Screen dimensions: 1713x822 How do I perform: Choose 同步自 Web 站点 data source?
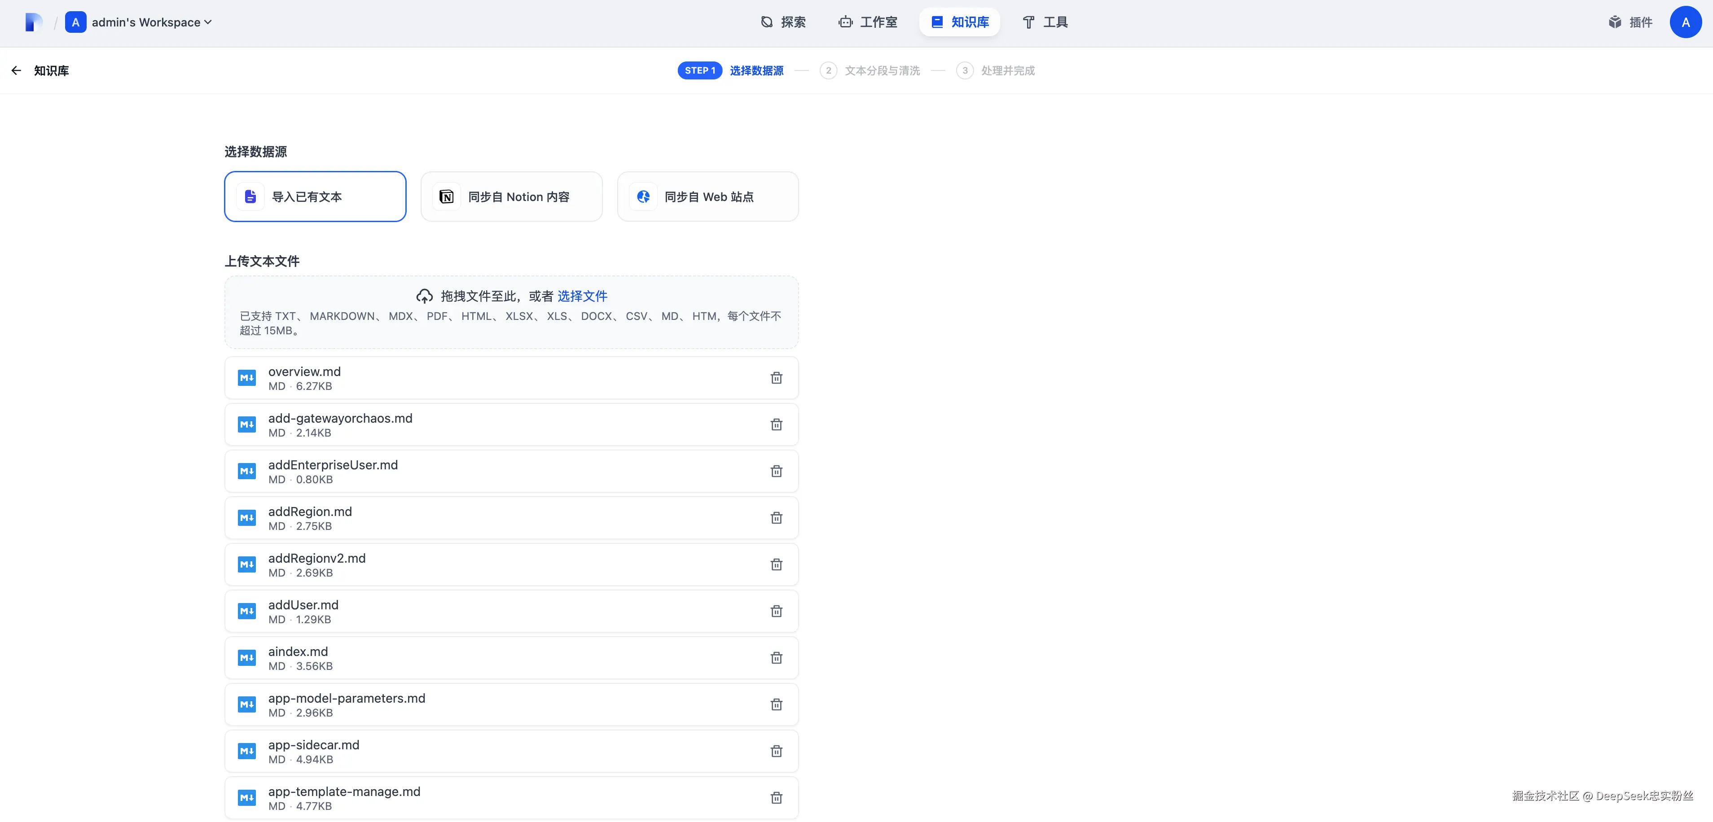coord(707,197)
